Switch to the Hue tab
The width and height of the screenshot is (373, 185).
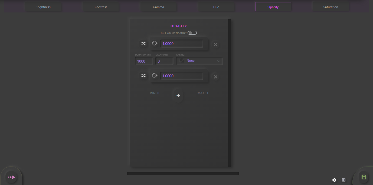[216, 7]
